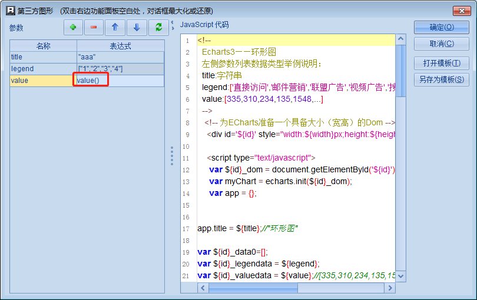The height and width of the screenshot is (300, 477).
Task: Close the 第三方图形 dialog window
Action: coord(461,11)
